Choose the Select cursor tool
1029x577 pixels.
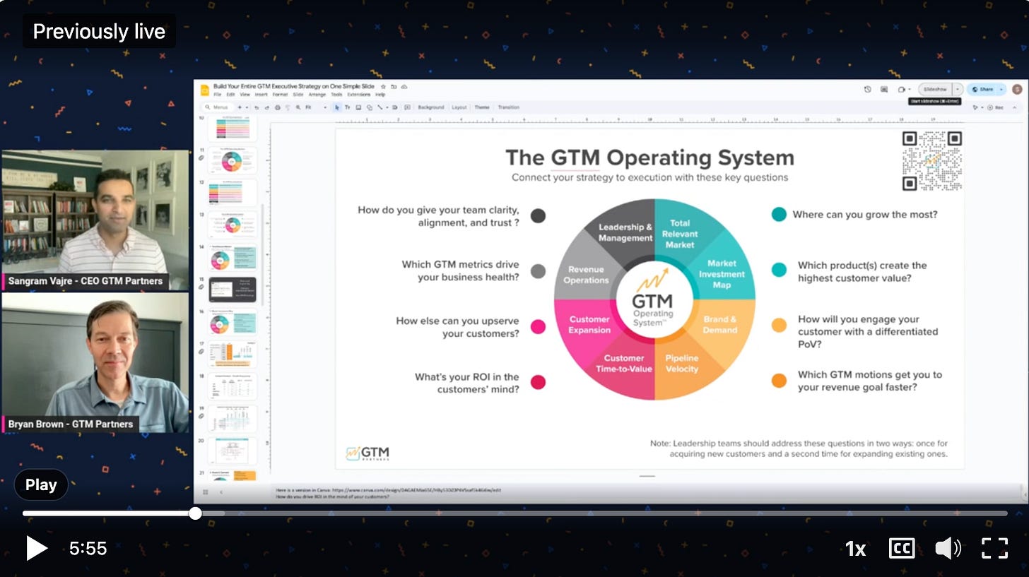pos(337,107)
